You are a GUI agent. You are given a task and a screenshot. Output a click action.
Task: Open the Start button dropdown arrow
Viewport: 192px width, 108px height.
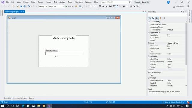coord(73,7)
